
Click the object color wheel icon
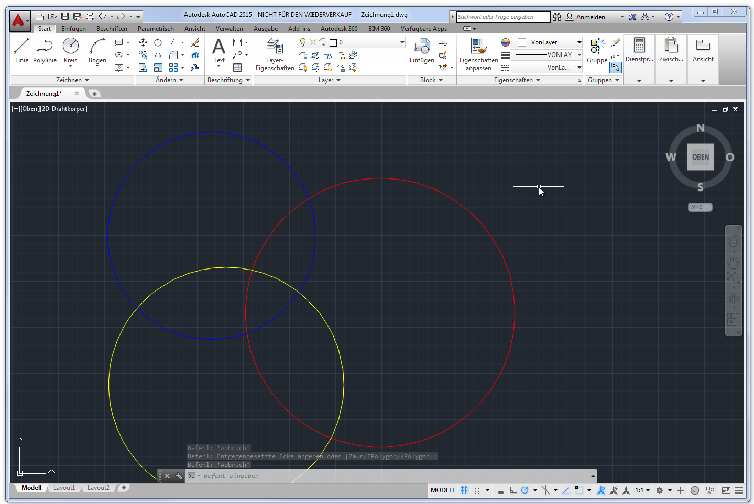[505, 42]
